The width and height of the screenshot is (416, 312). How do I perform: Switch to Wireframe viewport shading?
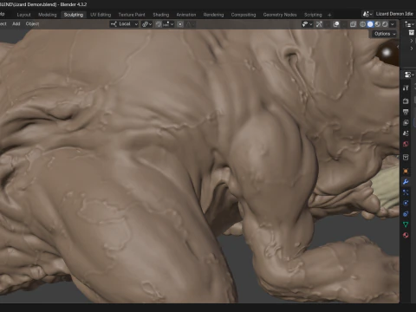click(x=363, y=24)
